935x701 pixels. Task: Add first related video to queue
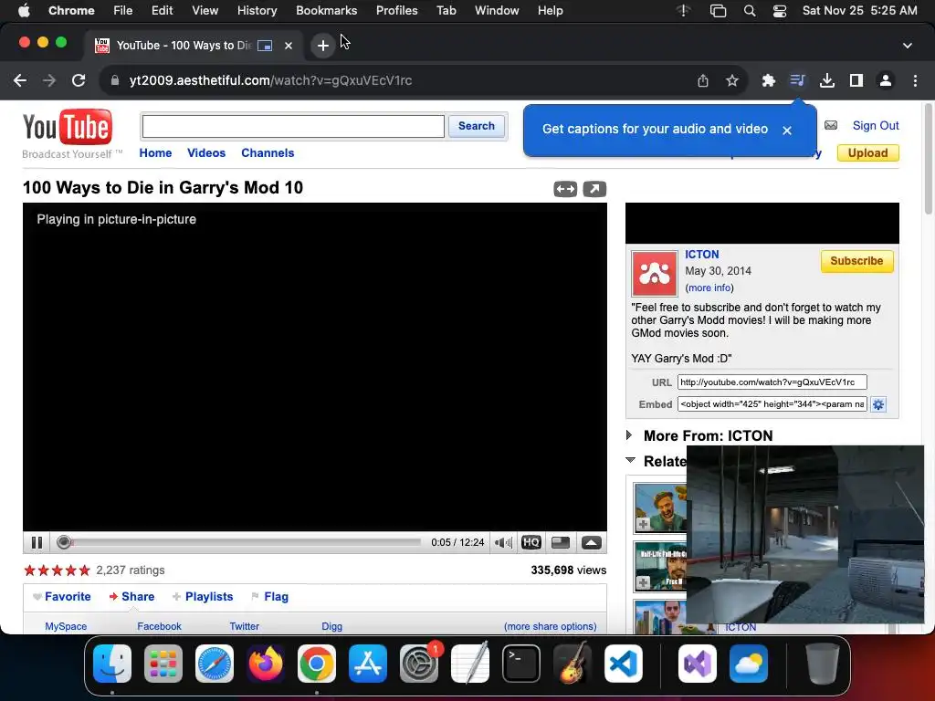coord(643,524)
